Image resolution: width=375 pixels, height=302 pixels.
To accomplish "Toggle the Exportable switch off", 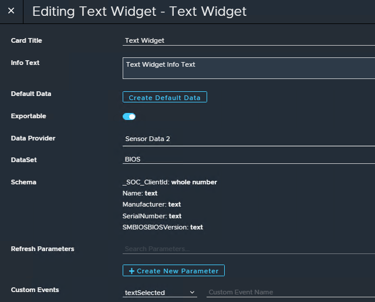I will 129,116.
